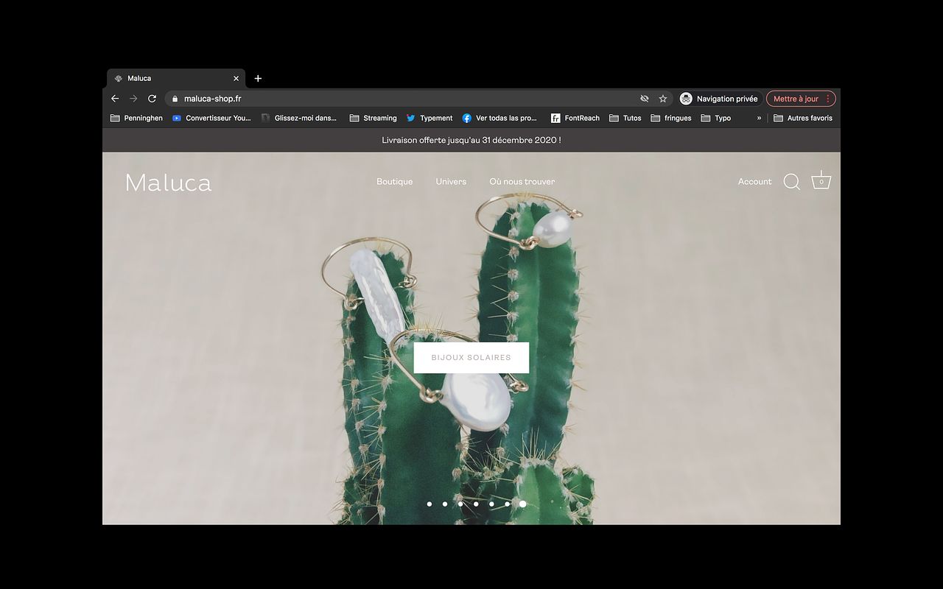Expand the fringues bookmarks folder
The width and height of the screenshot is (943, 589).
coord(670,118)
